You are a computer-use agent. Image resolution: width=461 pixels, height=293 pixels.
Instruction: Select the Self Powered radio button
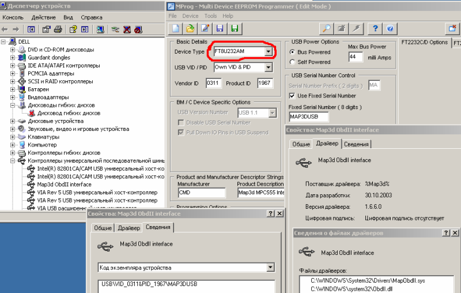coord(293,62)
